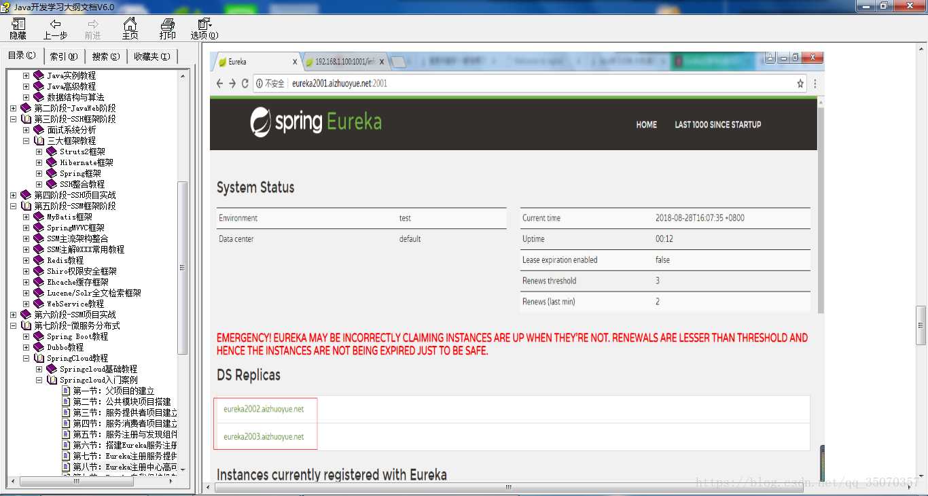Click the site info icon before 不安全
Viewport: 928px width, 496px height.
259,84
